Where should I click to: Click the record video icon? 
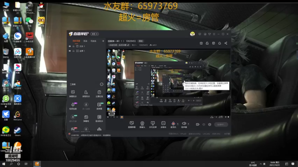[x=198, y=124]
